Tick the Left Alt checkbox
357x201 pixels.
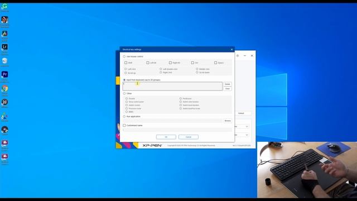[x=148, y=63]
